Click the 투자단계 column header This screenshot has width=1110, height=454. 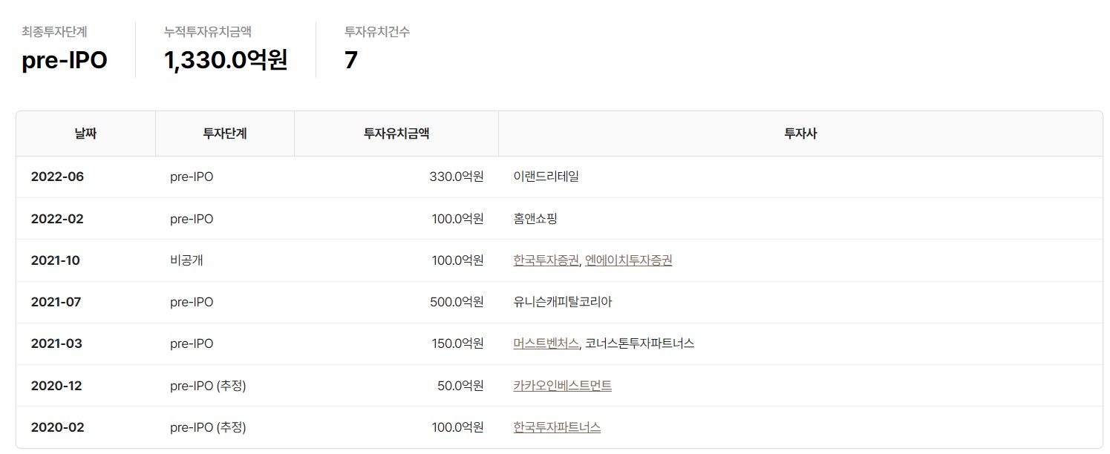point(225,134)
